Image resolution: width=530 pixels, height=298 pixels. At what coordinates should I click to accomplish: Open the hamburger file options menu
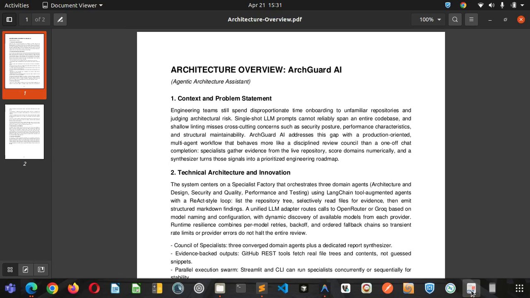tap(471, 19)
